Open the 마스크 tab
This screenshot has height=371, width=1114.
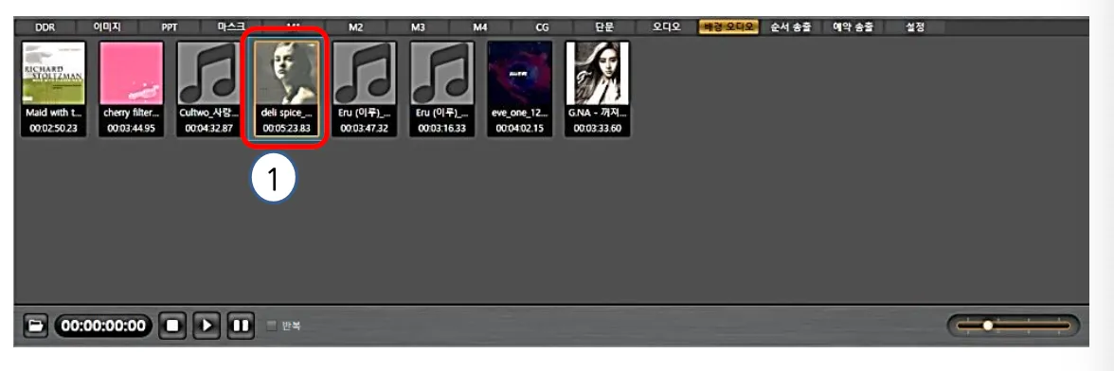[x=232, y=27]
